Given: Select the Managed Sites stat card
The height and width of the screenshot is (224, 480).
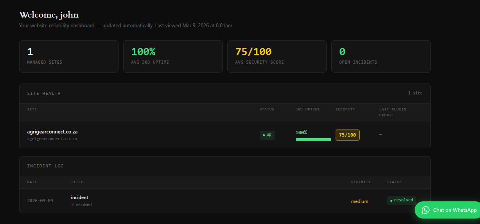Looking at the screenshot, I should [69, 56].
